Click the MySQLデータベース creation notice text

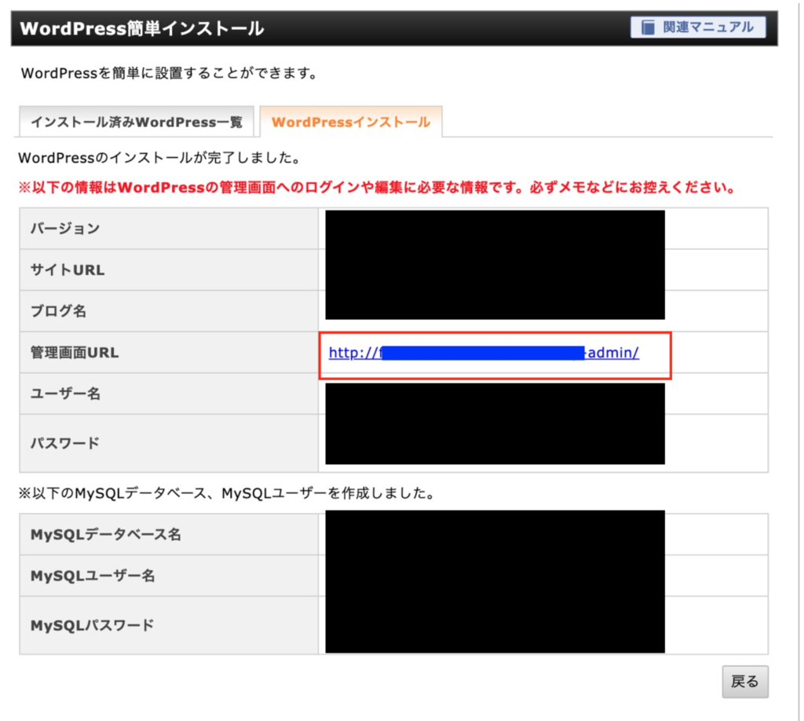point(227,493)
